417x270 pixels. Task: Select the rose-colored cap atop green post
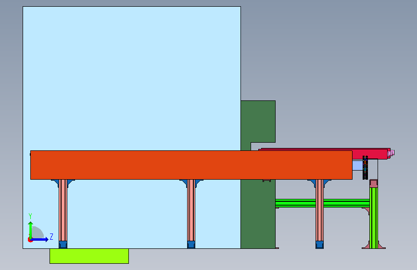[374, 184]
